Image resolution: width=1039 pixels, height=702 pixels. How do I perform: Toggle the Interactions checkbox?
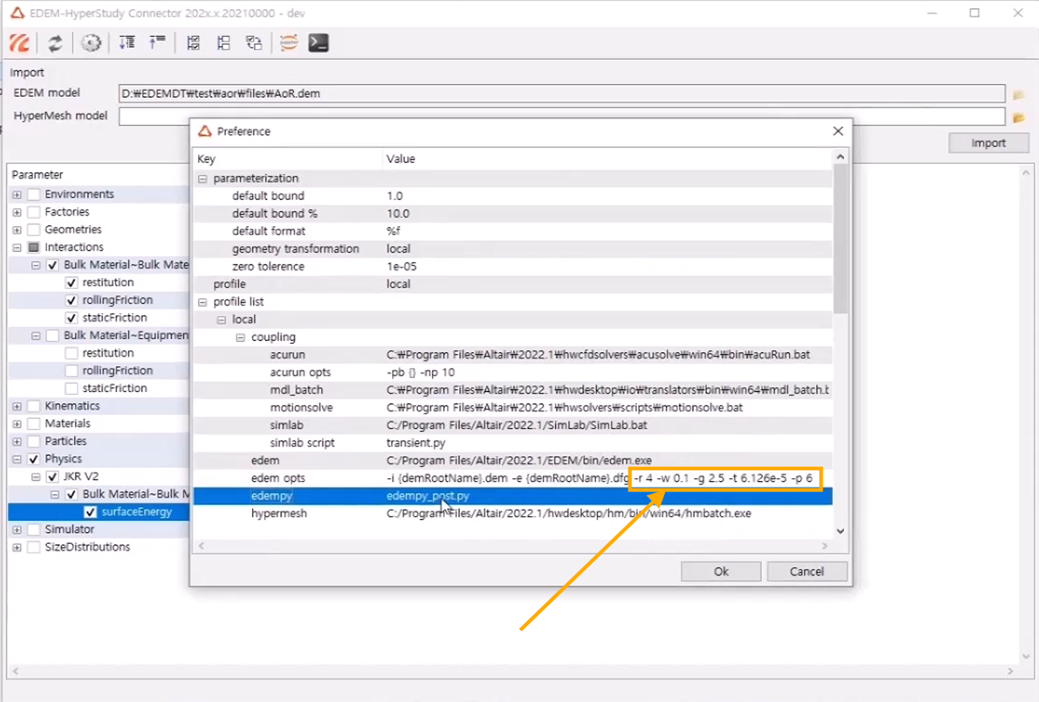click(x=33, y=248)
